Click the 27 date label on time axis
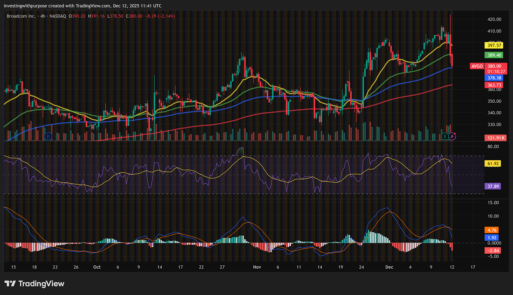The image size is (513, 295). pos(222,267)
